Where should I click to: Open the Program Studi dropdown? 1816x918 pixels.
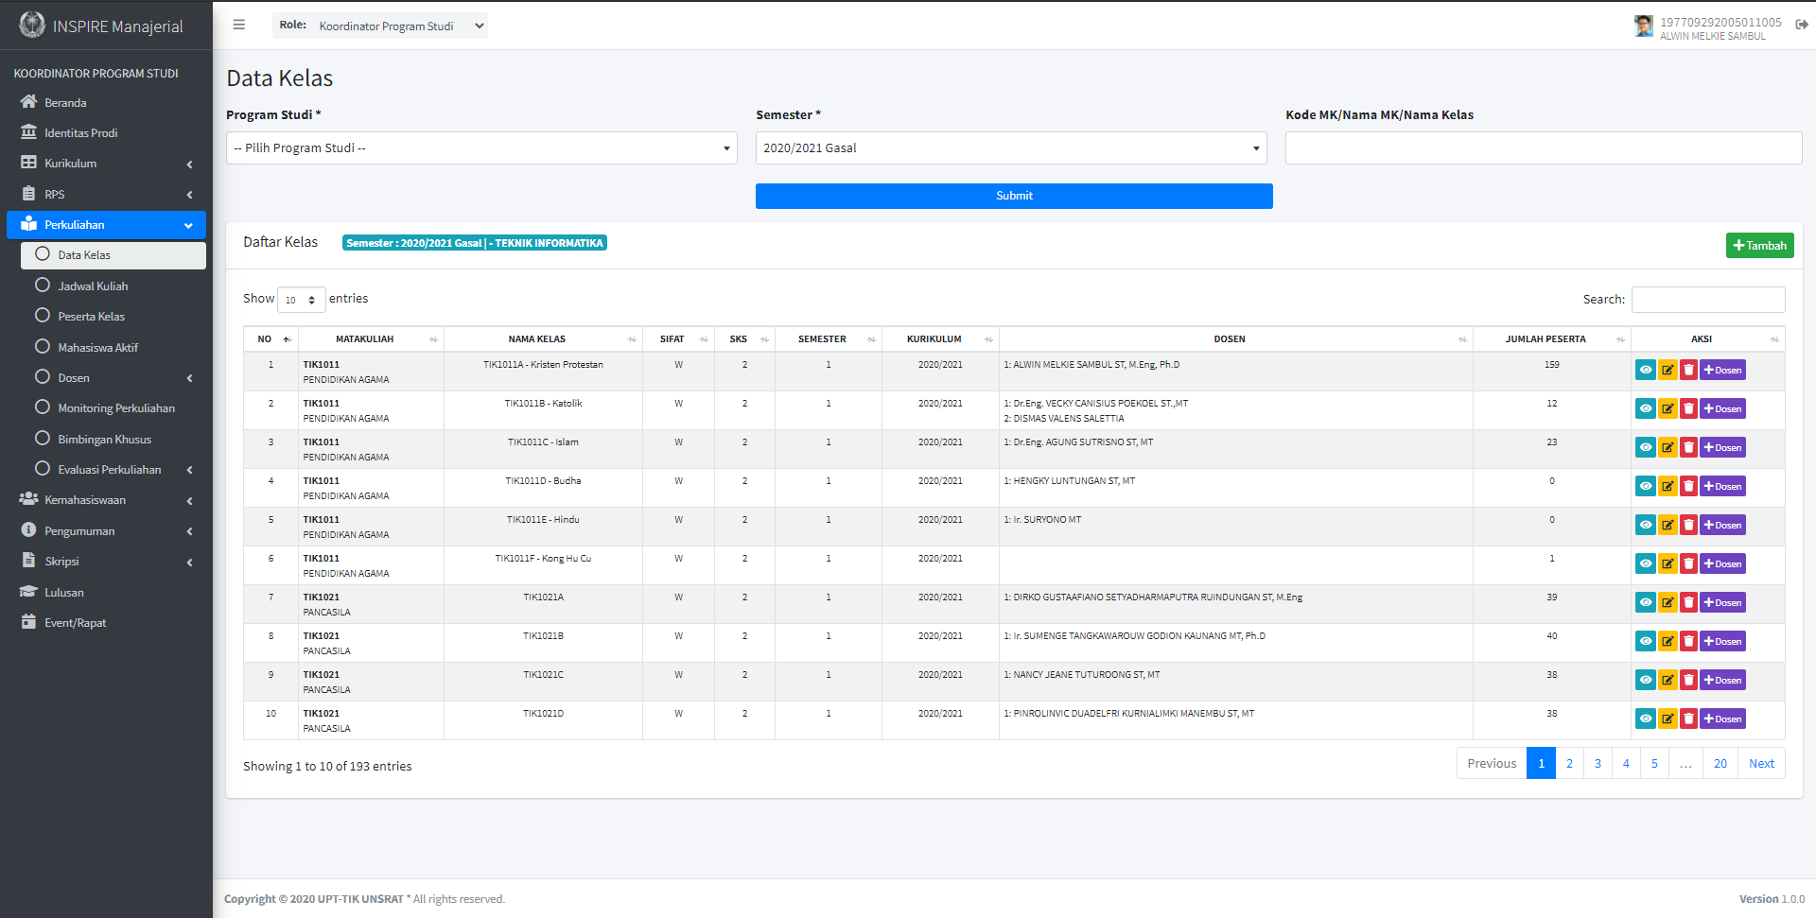[481, 148]
